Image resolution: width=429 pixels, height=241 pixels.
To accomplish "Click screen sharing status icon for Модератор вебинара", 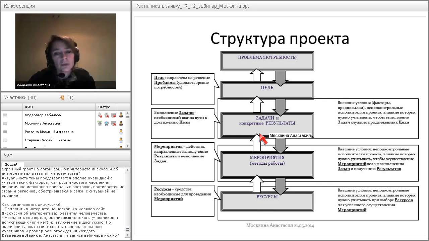I will [114, 115].
